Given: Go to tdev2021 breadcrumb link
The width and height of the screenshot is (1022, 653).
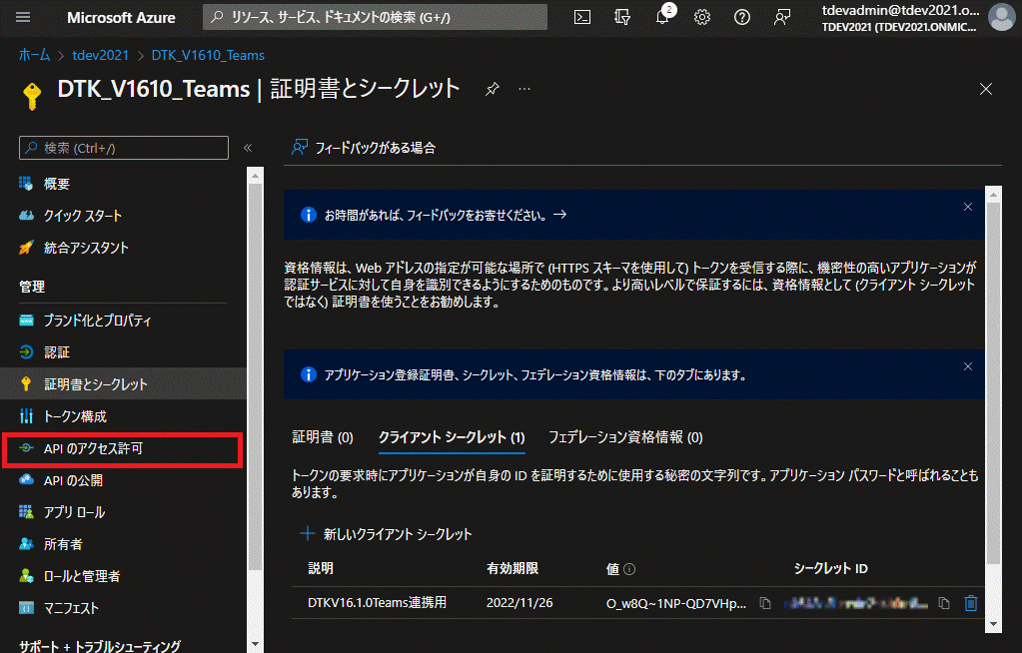Looking at the screenshot, I should (x=101, y=55).
